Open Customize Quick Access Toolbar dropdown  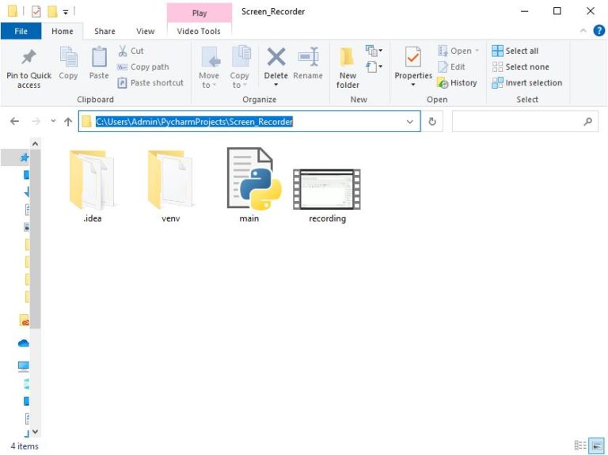point(66,12)
